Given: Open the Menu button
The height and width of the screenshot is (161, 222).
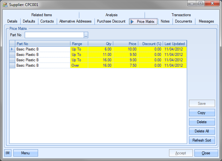Looking at the screenshot, I should tap(25, 153).
